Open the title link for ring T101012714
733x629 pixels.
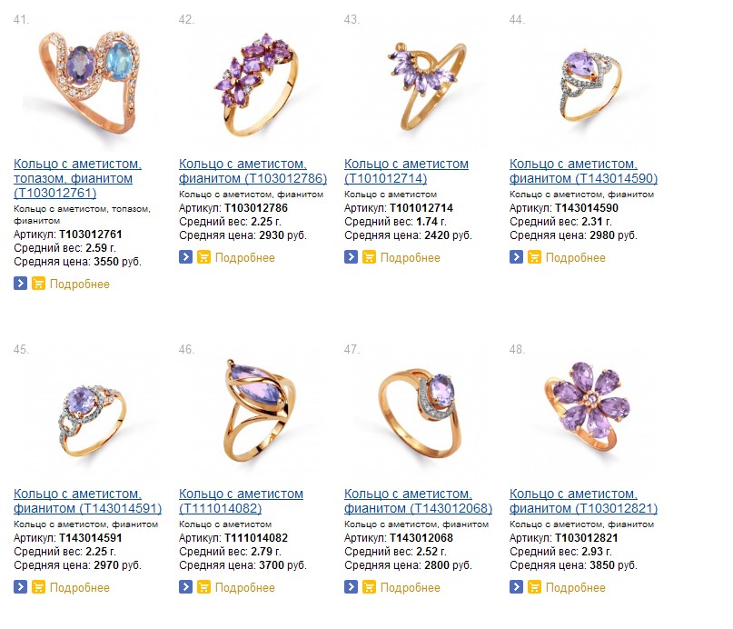(406, 171)
